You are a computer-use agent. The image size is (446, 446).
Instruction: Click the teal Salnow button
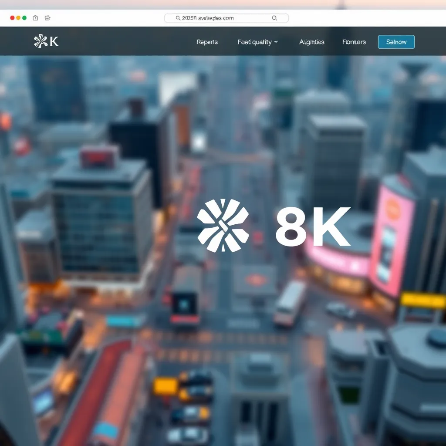click(396, 42)
